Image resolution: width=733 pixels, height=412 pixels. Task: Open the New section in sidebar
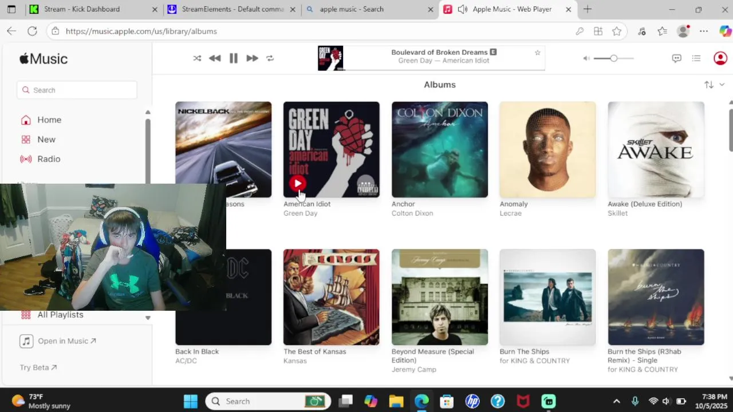pos(46,140)
